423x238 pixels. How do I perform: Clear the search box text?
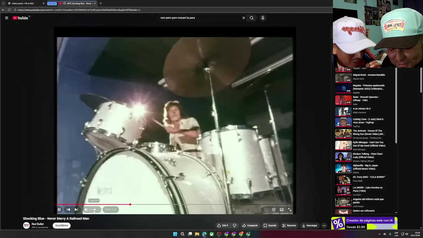244,18
